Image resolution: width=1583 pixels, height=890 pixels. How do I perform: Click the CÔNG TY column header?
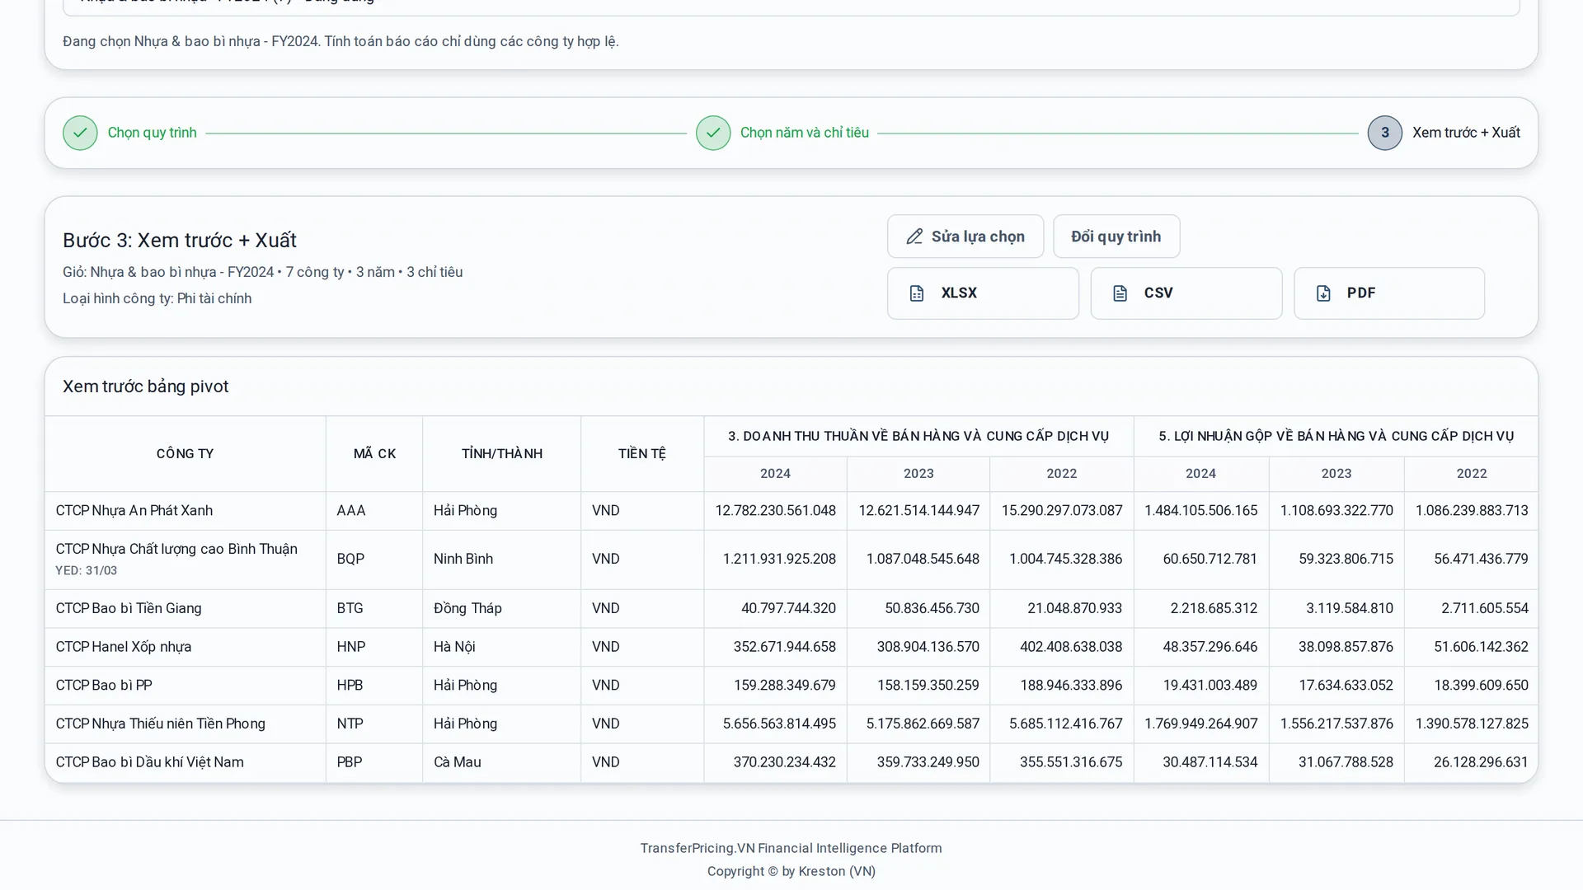(x=186, y=454)
